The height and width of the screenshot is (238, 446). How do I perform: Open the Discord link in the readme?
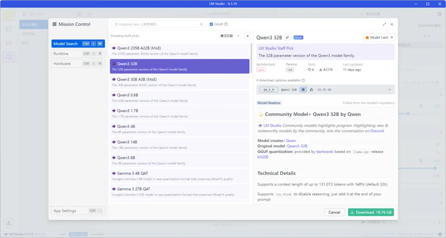coord(377,131)
